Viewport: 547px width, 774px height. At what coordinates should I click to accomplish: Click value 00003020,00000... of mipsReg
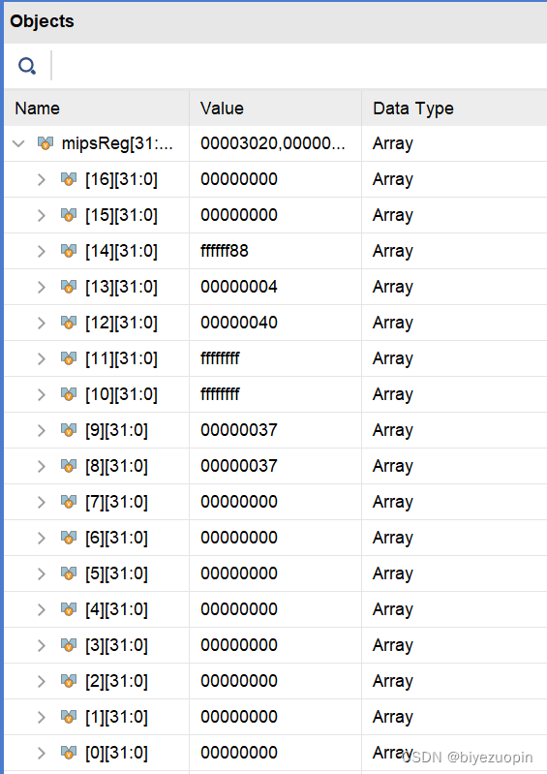pyautogui.click(x=273, y=143)
